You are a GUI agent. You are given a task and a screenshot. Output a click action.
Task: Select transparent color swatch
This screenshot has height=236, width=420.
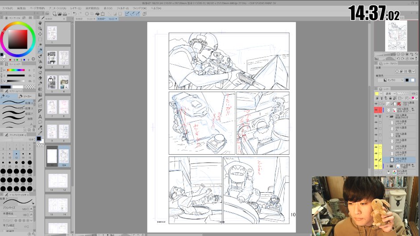coord(30,87)
